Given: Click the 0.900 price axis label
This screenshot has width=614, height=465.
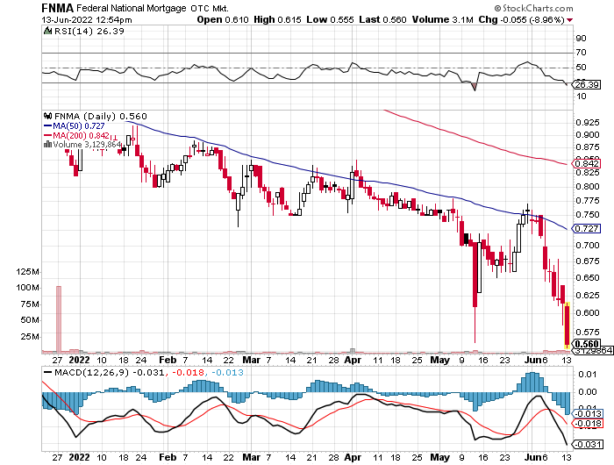Looking at the screenshot, I should pos(588,135).
